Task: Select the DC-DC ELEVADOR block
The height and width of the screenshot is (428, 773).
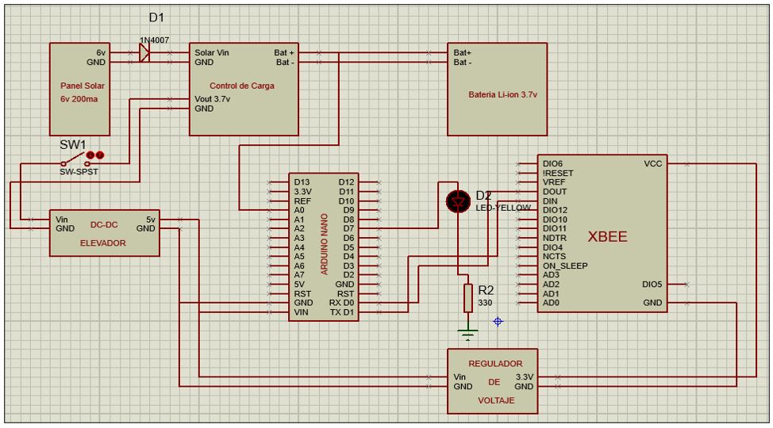Action: (105, 233)
